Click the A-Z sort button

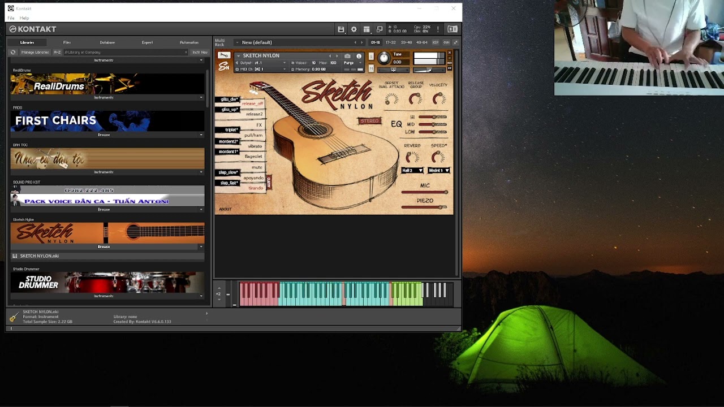tap(57, 52)
